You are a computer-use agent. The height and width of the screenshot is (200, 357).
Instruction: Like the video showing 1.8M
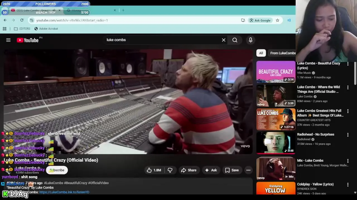pos(154,170)
